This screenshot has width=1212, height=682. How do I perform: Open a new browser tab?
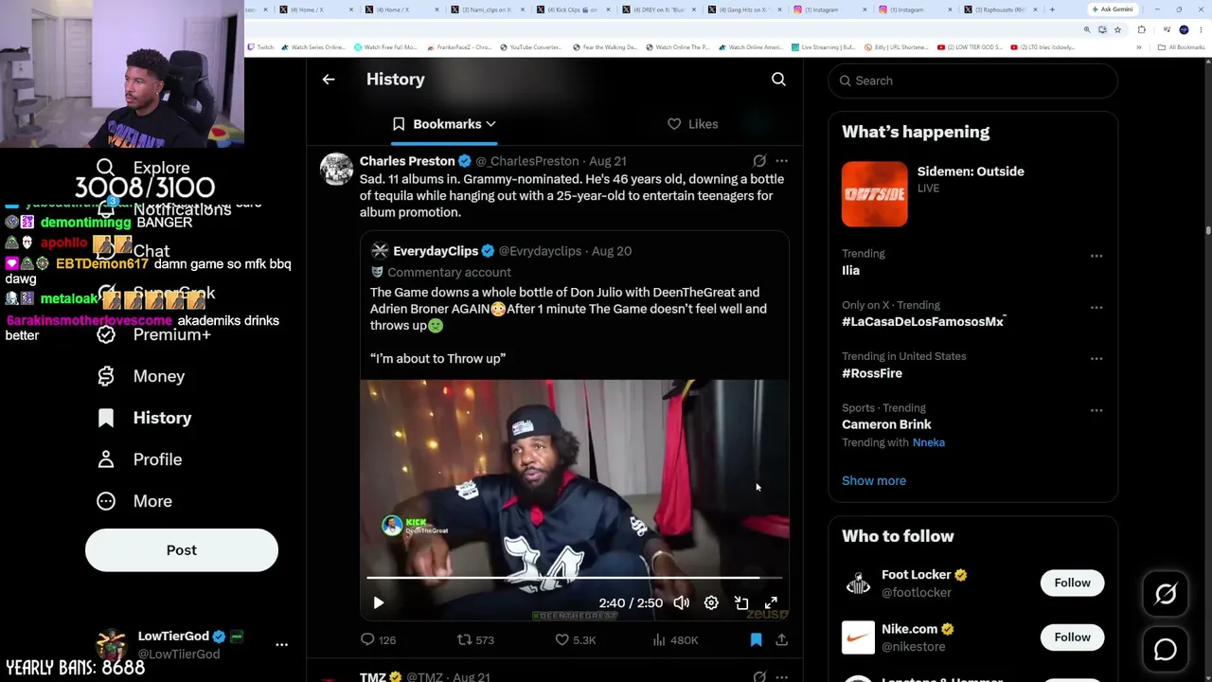(1052, 9)
